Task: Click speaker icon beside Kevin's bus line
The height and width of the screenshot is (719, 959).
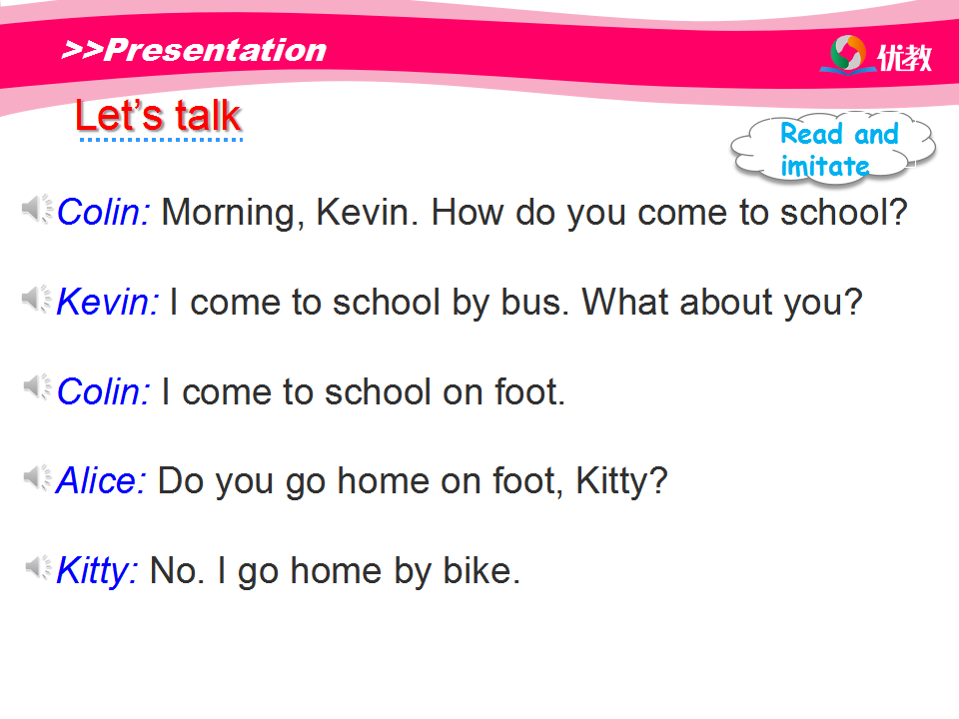Action: click(x=38, y=298)
